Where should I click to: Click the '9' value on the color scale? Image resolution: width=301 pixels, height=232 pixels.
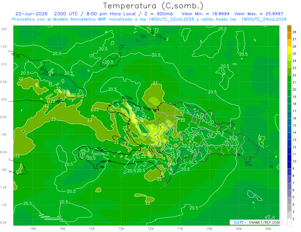click(x=294, y=169)
